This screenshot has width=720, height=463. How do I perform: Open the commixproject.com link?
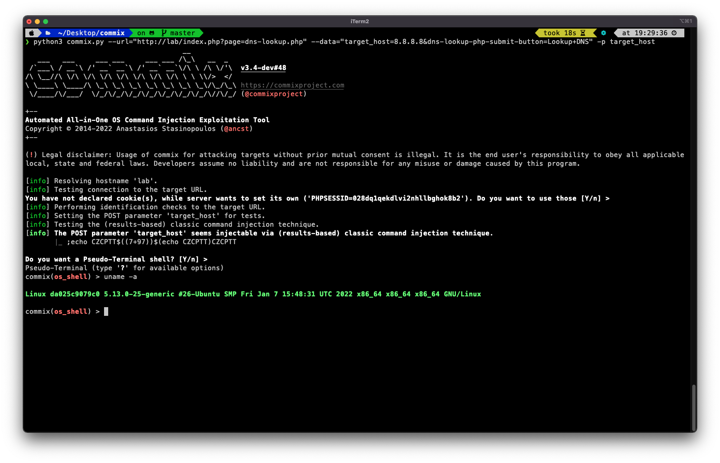292,85
